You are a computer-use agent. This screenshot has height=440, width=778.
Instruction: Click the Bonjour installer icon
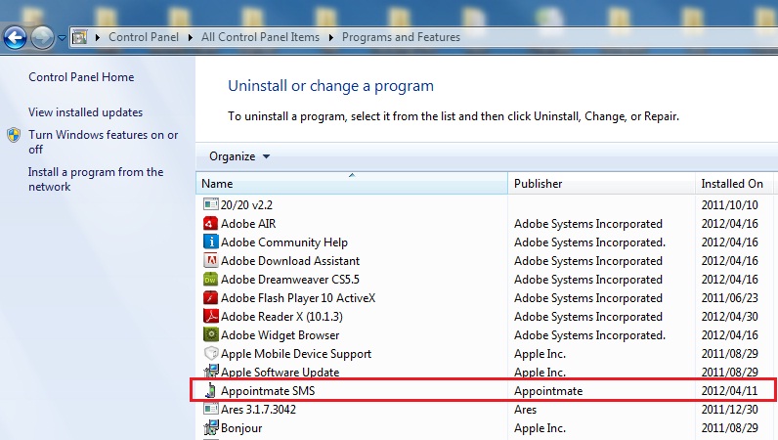coord(211,427)
